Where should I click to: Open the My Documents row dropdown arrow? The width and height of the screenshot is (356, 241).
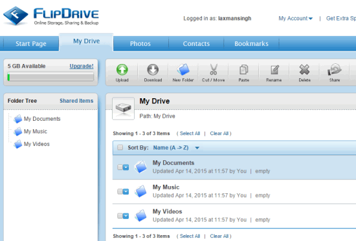click(x=126, y=167)
